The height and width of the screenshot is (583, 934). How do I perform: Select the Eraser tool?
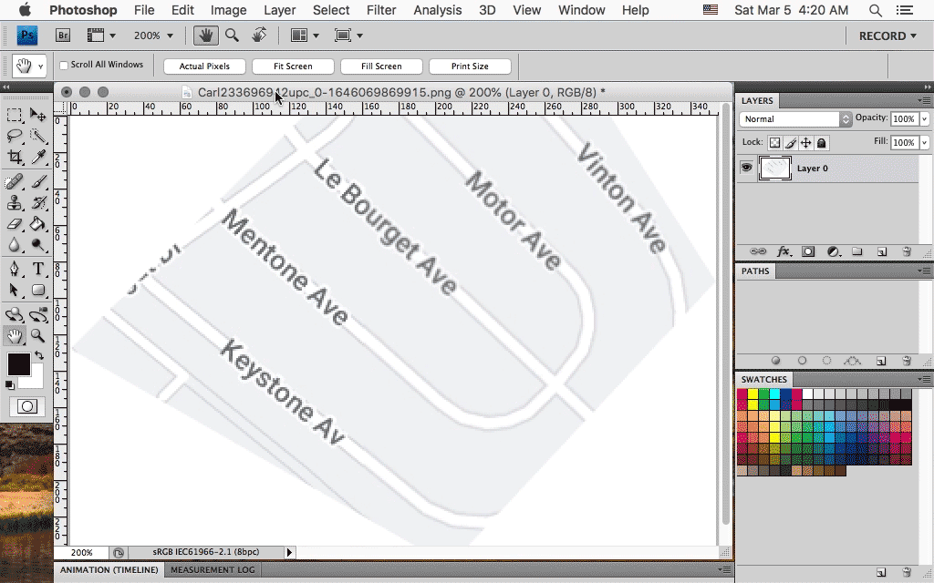click(x=15, y=224)
